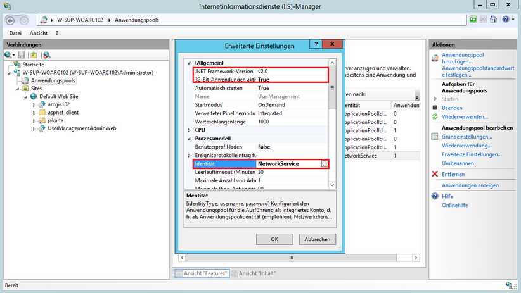Expand the arcgis102 tree node
Viewport: 521px width, 293px height.
(34, 105)
